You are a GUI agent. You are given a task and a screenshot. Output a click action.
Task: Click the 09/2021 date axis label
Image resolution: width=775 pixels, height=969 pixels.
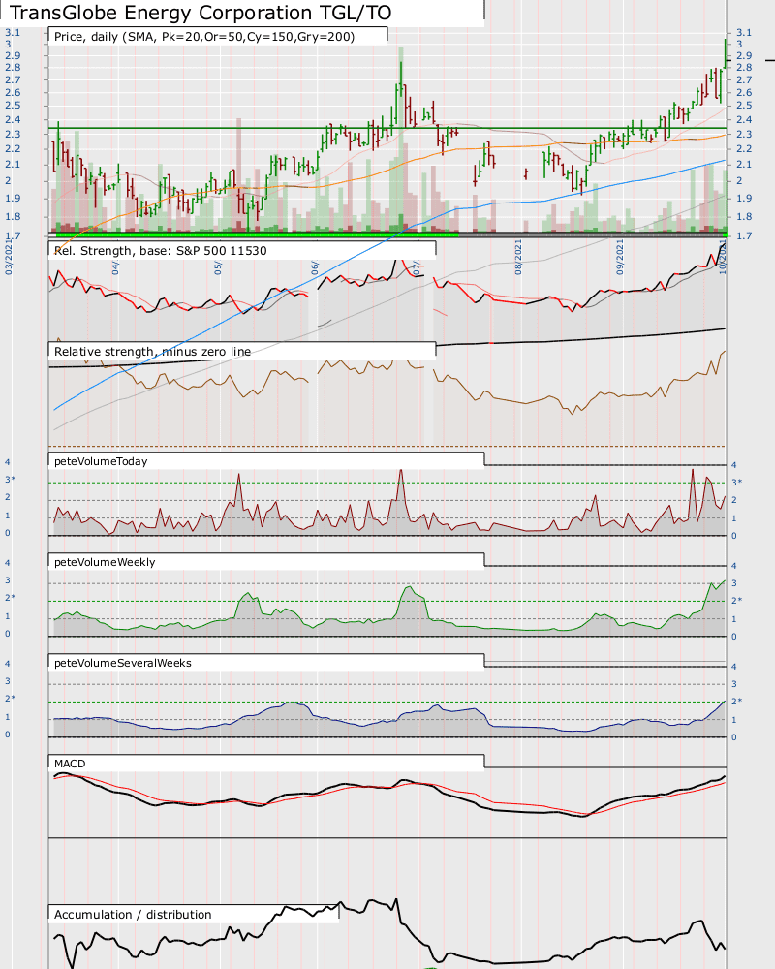(x=620, y=257)
